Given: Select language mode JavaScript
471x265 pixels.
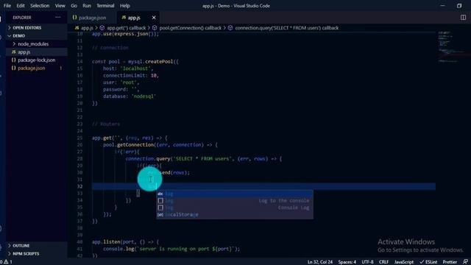Looking at the screenshot, I should (x=404, y=262).
